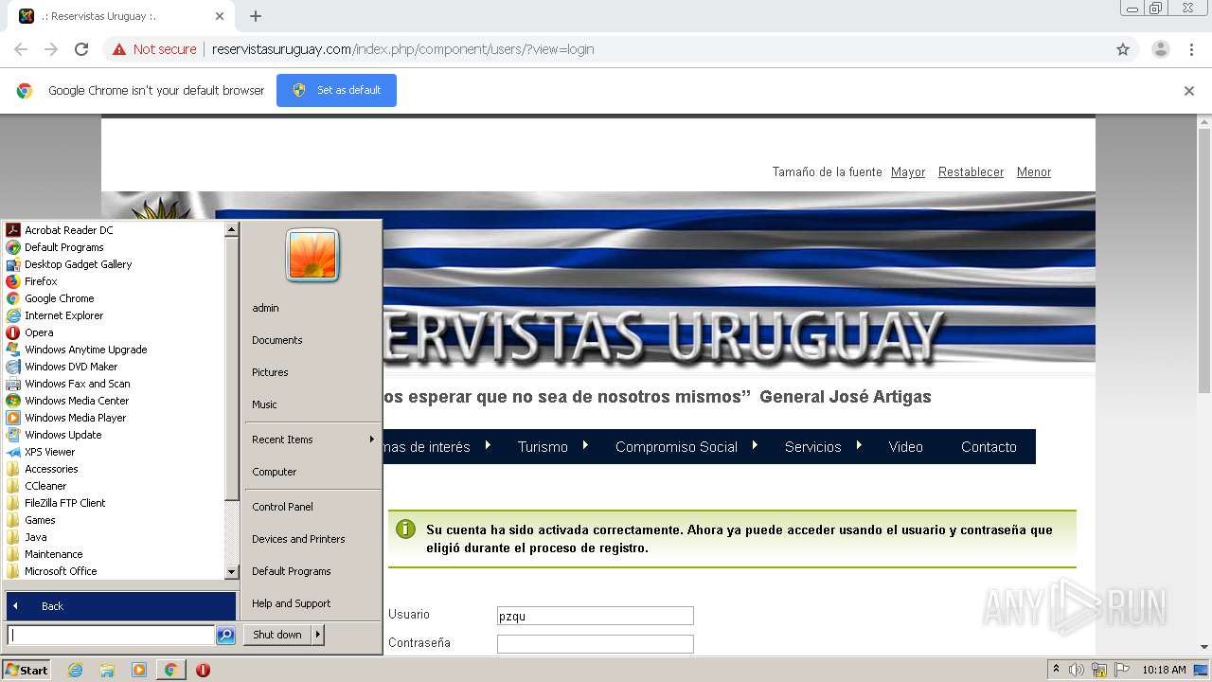
Task: Click the Usuario input field
Action: (596, 616)
